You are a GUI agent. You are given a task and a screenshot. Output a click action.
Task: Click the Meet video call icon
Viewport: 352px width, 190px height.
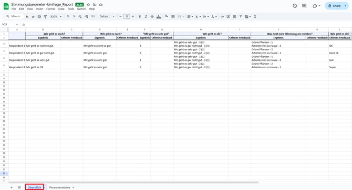click(315, 6)
